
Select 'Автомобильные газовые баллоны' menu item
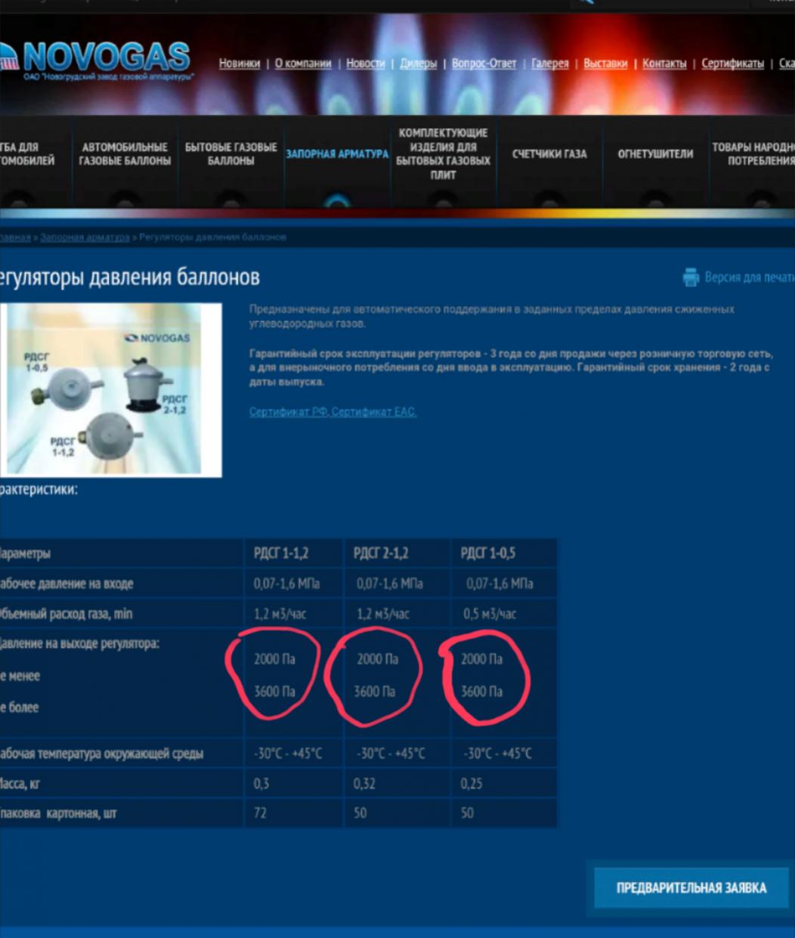(x=125, y=154)
